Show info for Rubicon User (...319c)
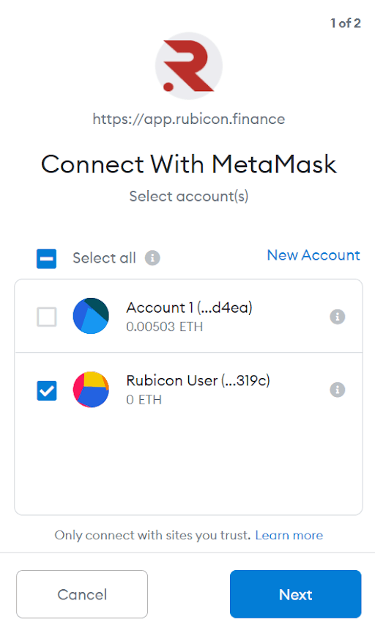The width and height of the screenshot is (375, 631). pyautogui.click(x=337, y=390)
